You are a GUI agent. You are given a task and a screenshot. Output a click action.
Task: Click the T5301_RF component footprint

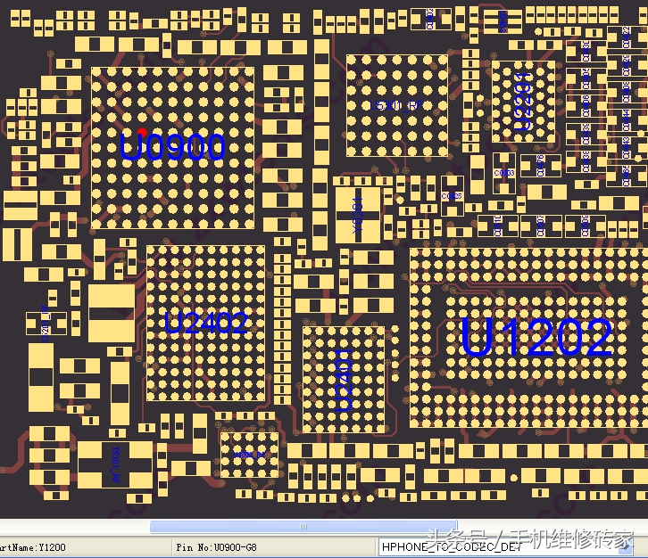tap(115, 464)
